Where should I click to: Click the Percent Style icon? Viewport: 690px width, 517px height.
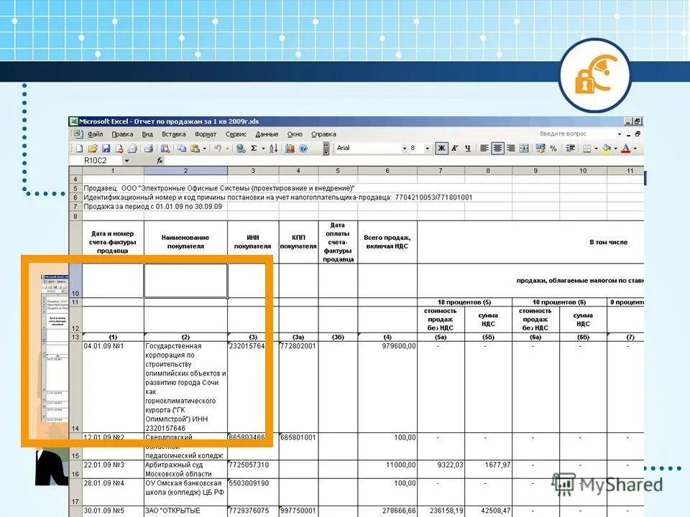(x=553, y=148)
